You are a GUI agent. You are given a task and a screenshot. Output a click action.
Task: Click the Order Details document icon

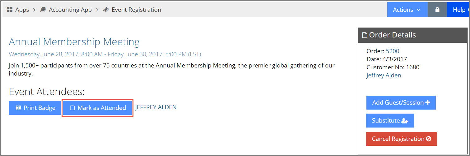coord(365,35)
